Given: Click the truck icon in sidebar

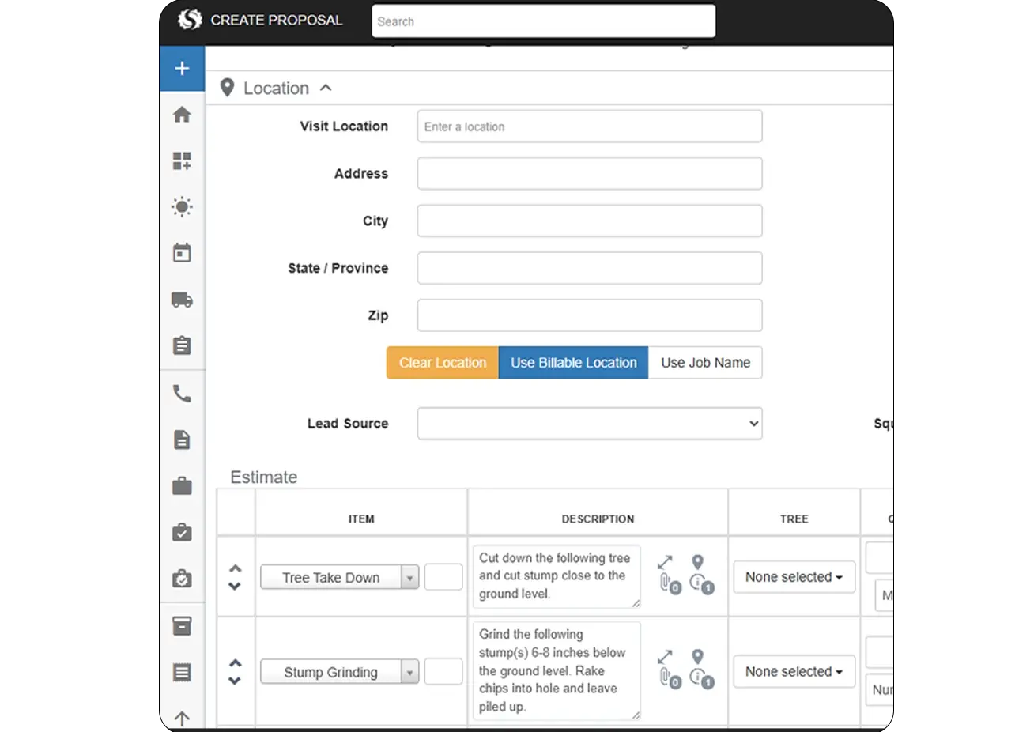Looking at the screenshot, I should pyautogui.click(x=182, y=300).
